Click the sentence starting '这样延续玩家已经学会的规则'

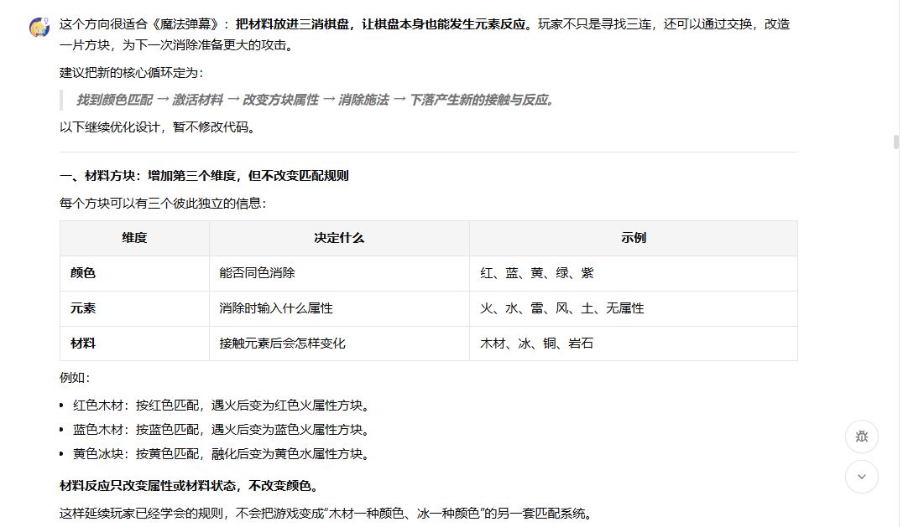[326, 514]
